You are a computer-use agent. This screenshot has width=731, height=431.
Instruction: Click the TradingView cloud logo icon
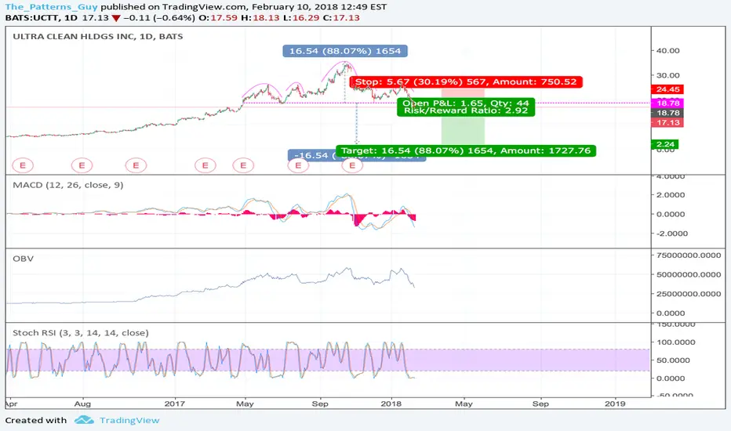[x=84, y=420]
